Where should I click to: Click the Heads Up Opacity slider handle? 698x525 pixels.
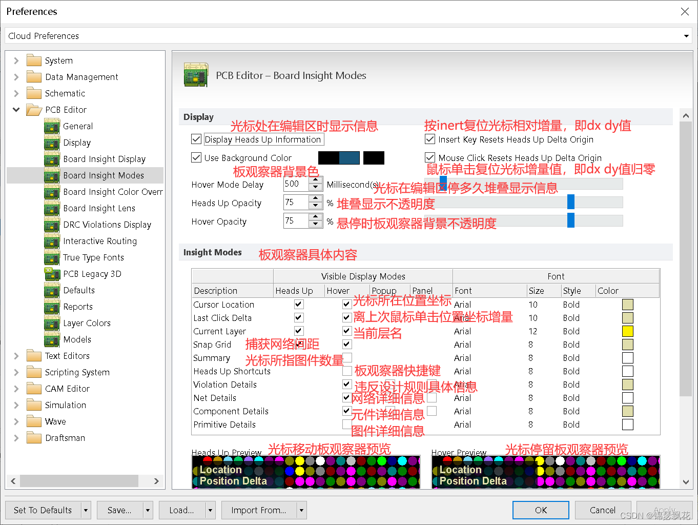click(571, 202)
